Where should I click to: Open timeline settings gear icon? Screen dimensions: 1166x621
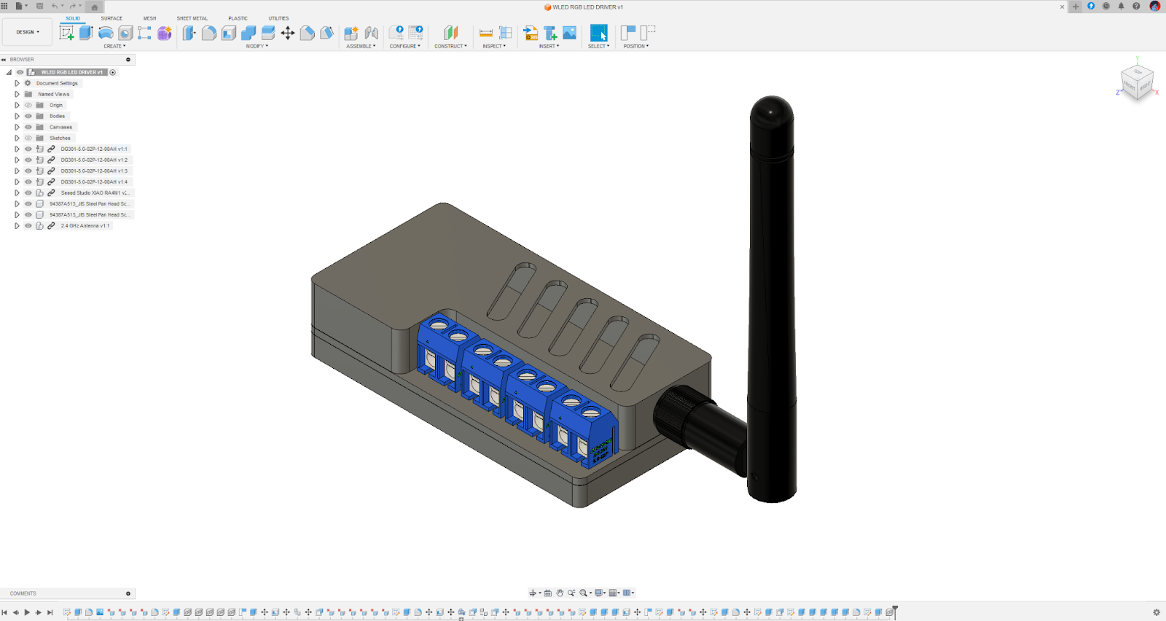[1156, 612]
